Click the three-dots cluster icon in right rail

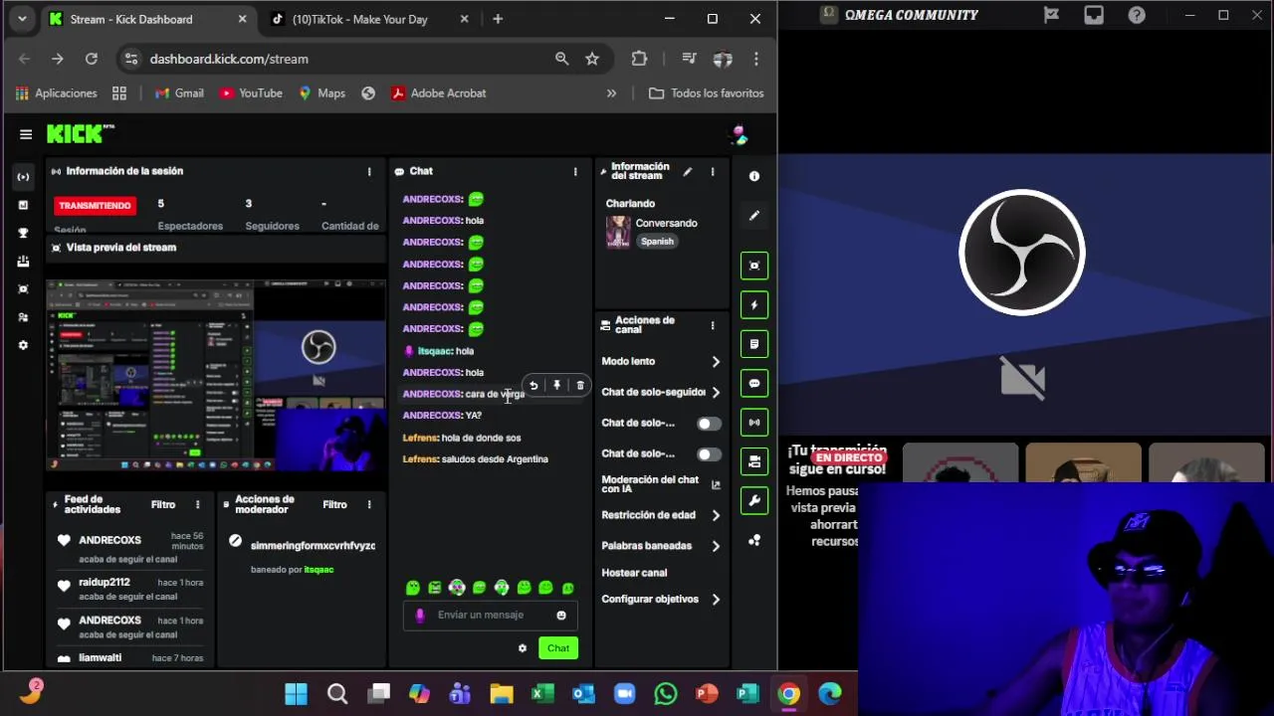754,540
